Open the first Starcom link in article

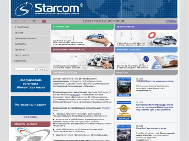(75, 95)
